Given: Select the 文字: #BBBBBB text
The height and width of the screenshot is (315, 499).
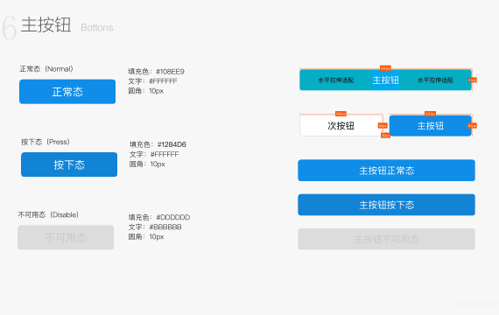Looking at the screenshot, I should tap(155, 227).
